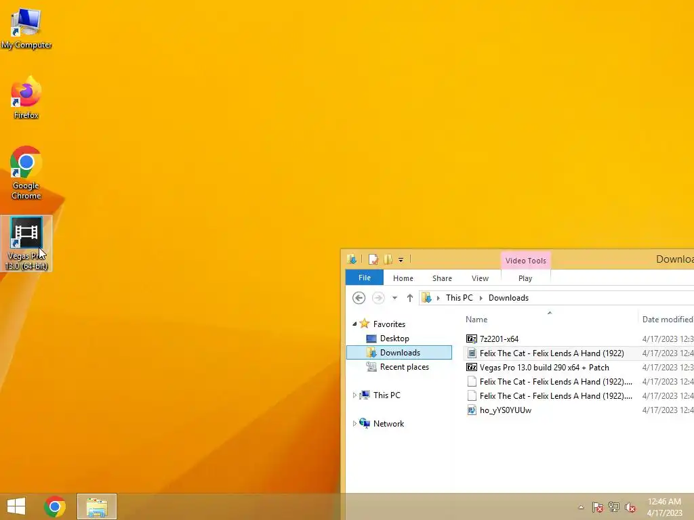Select the My Computer desktop icon
The image size is (694, 520).
coord(26,28)
